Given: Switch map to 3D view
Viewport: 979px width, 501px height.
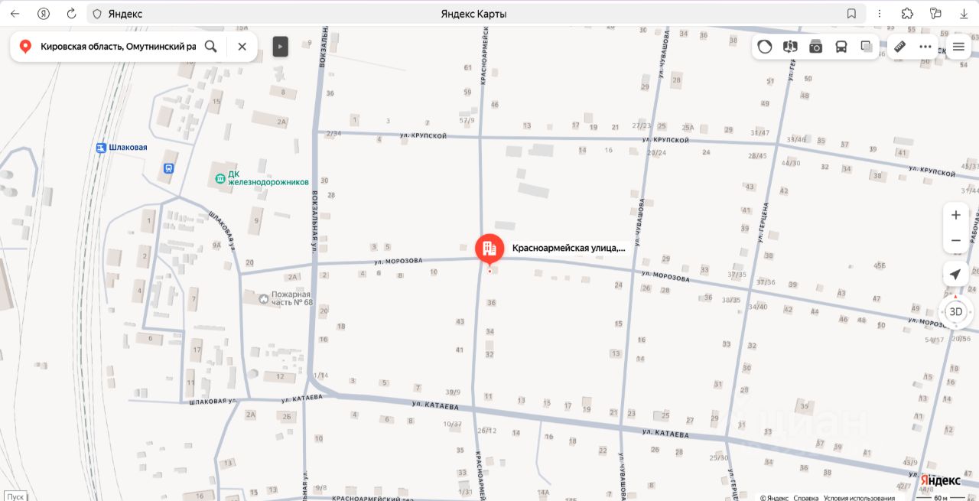Looking at the screenshot, I should pyautogui.click(x=955, y=312).
